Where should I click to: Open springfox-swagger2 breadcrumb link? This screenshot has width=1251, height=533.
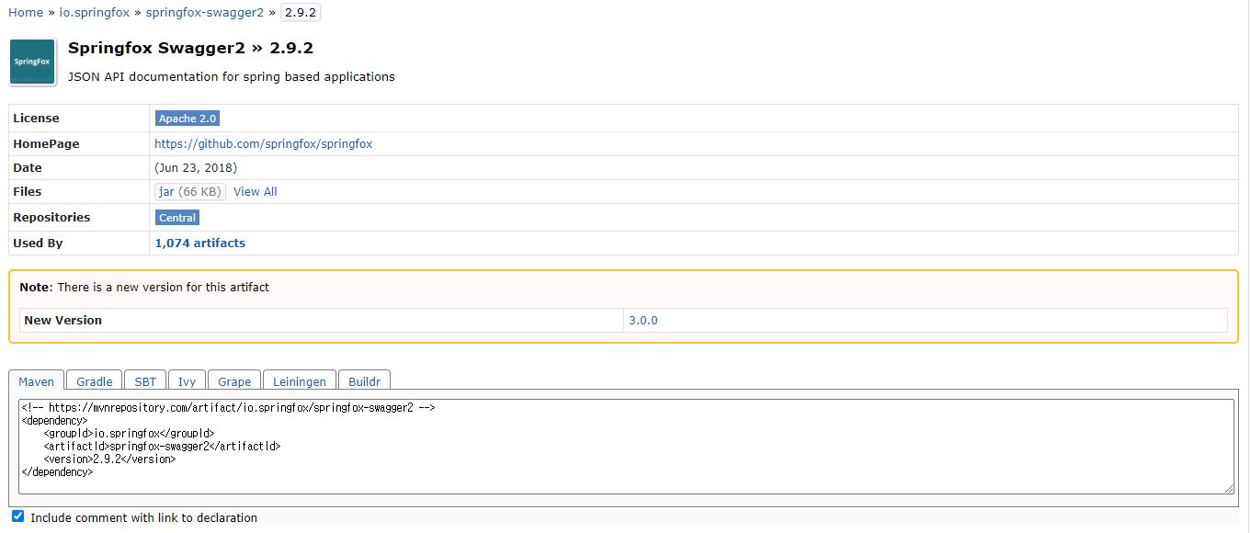[205, 13]
